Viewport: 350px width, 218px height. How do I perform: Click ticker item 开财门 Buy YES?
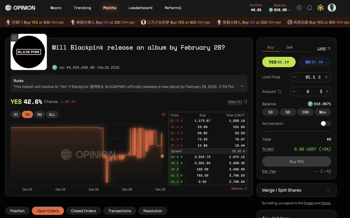point(35,22)
